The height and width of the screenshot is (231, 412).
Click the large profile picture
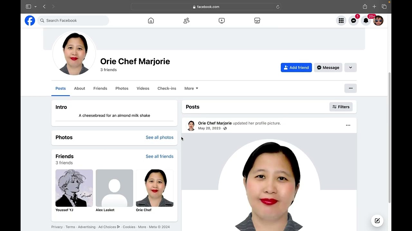74,54
